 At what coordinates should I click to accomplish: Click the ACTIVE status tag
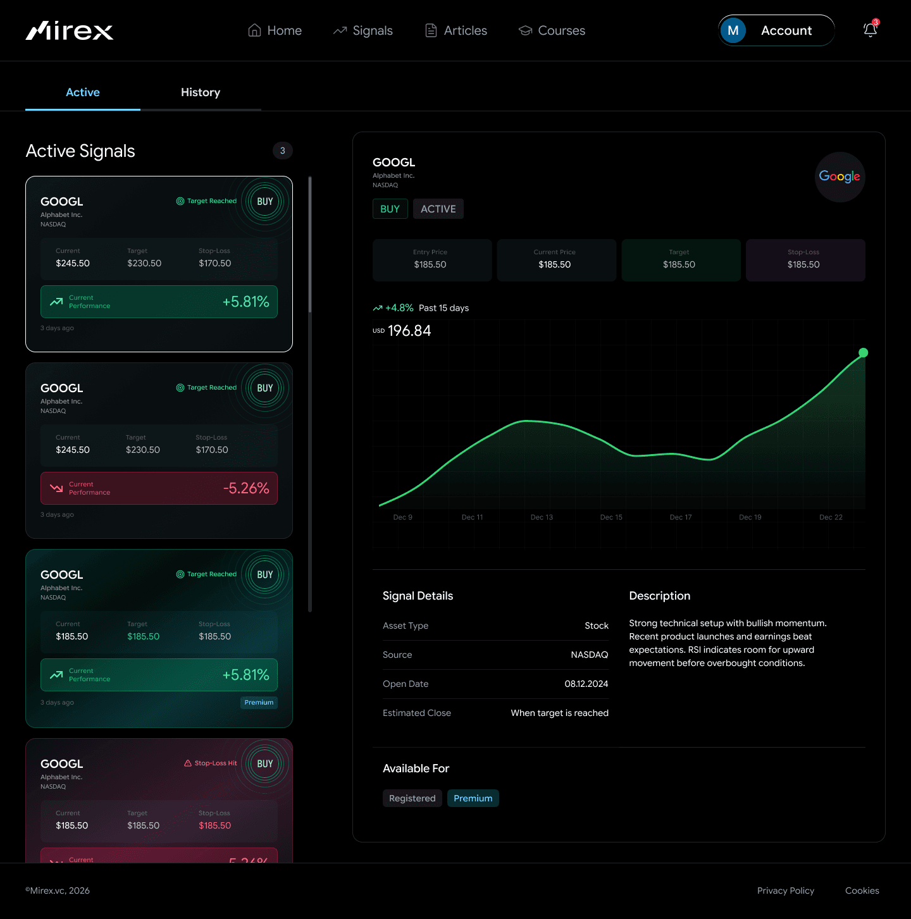438,209
